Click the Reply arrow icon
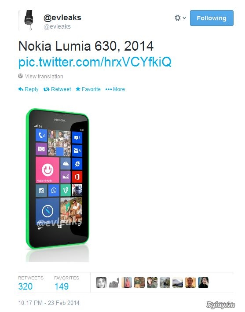 point(21,89)
